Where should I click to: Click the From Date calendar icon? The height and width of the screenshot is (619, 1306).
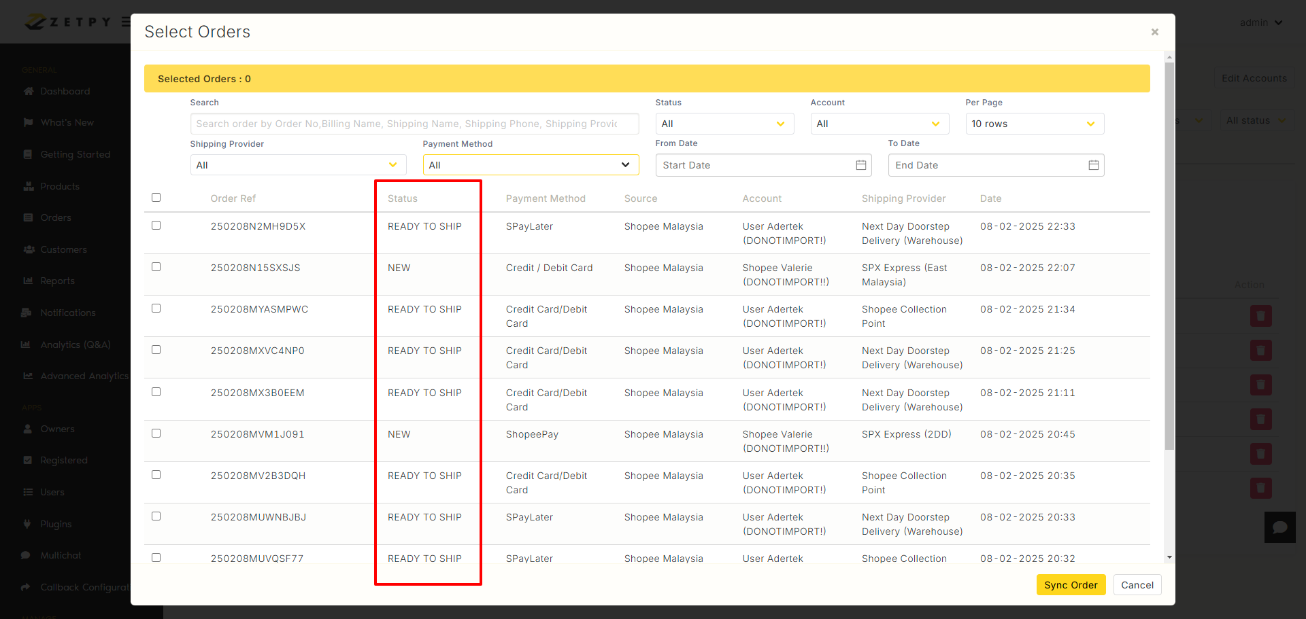coord(860,165)
